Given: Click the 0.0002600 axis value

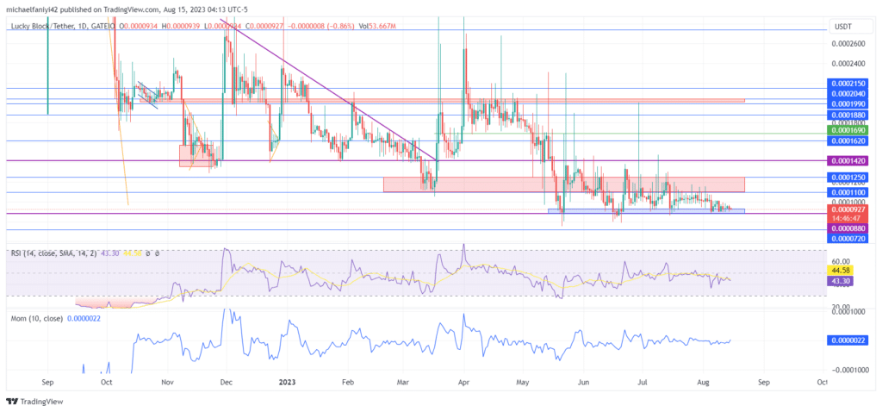Looking at the screenshot, I should [x=848, y=43].
